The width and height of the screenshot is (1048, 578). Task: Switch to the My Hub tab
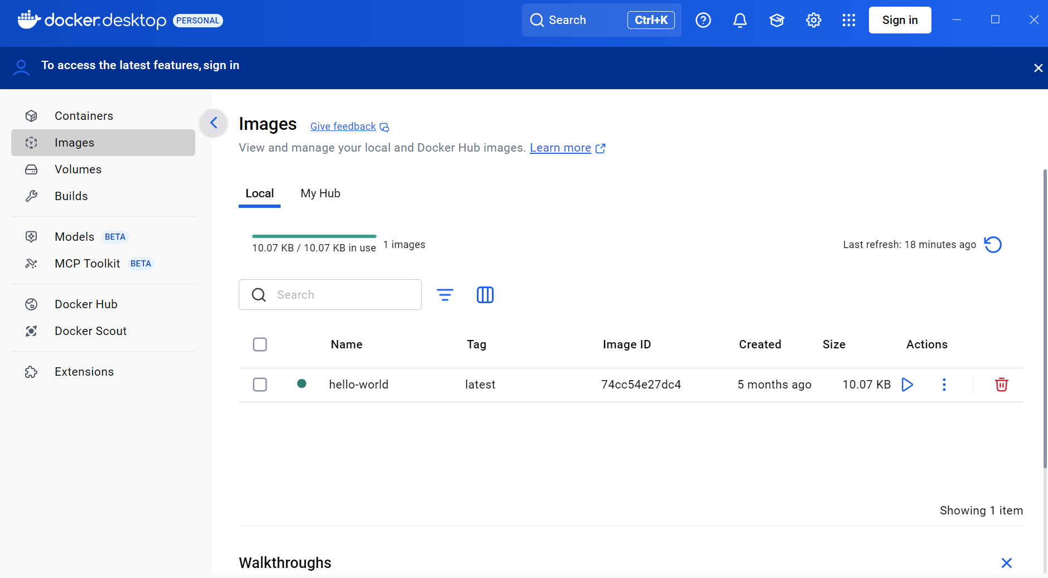[320, 193]
